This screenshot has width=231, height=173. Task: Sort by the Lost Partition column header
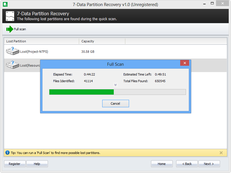pos(41,41)
